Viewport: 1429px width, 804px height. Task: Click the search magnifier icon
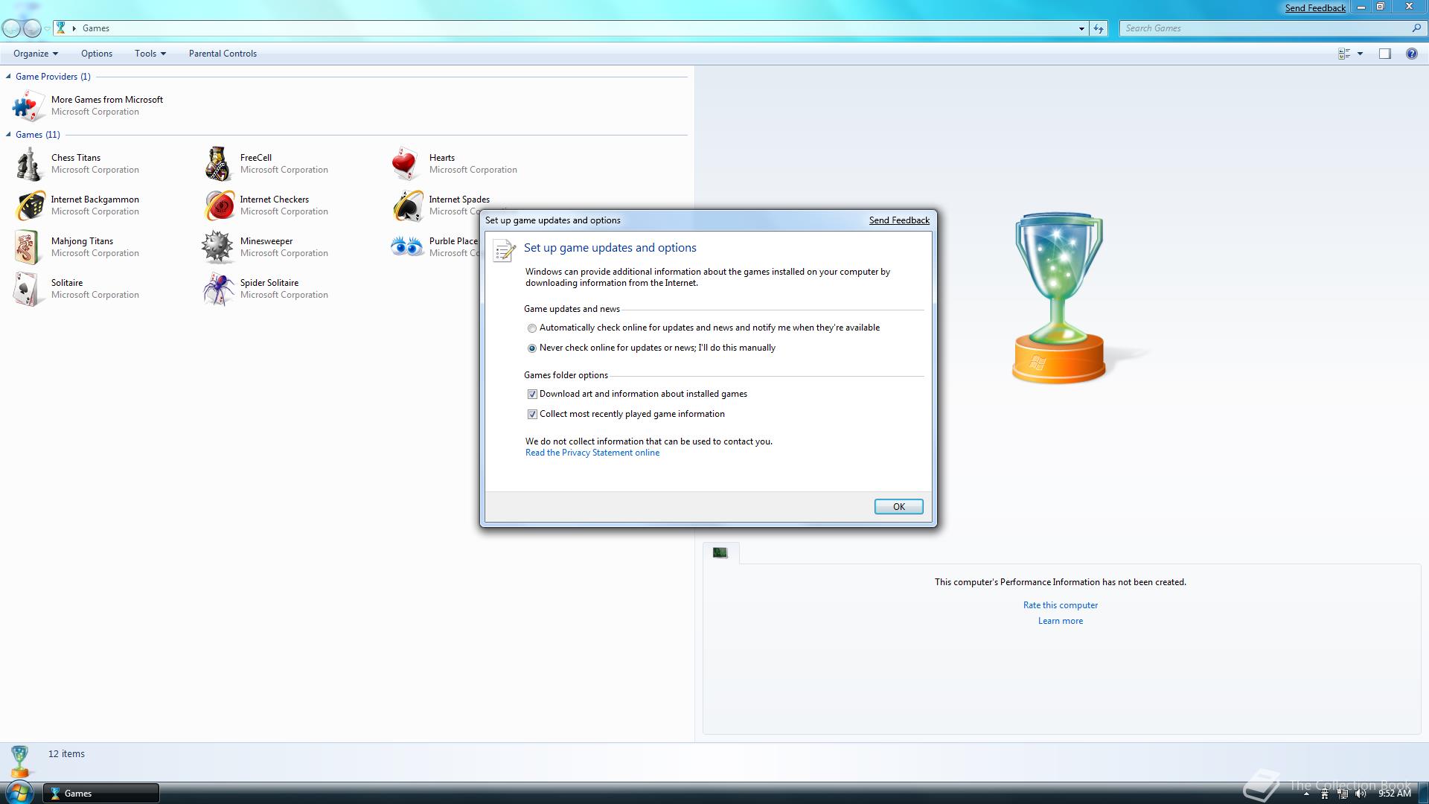pyautogui.click(x=1416, y=28)
